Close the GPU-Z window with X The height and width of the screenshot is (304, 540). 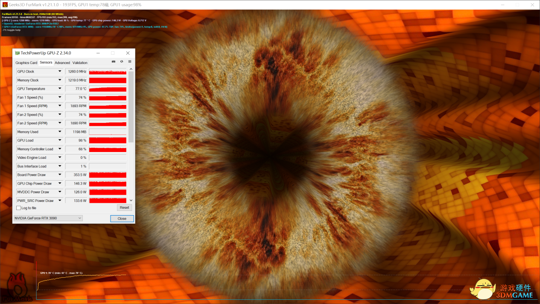(128, 53)
